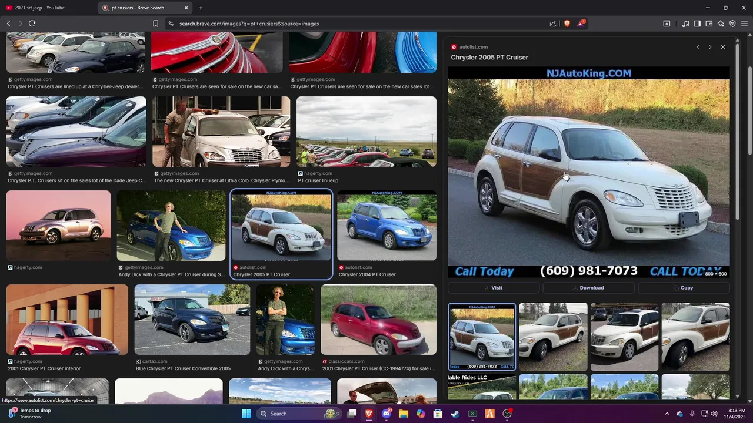
Task: Open Brave Rewards triangle icon
Action: pyautogui.click(x=581, y=23)
